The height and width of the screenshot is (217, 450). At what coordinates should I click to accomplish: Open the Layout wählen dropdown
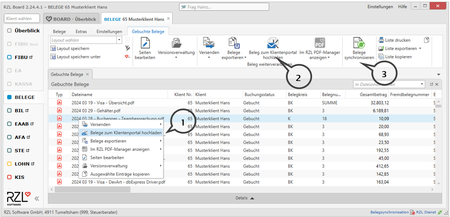[x=119, y=40]
